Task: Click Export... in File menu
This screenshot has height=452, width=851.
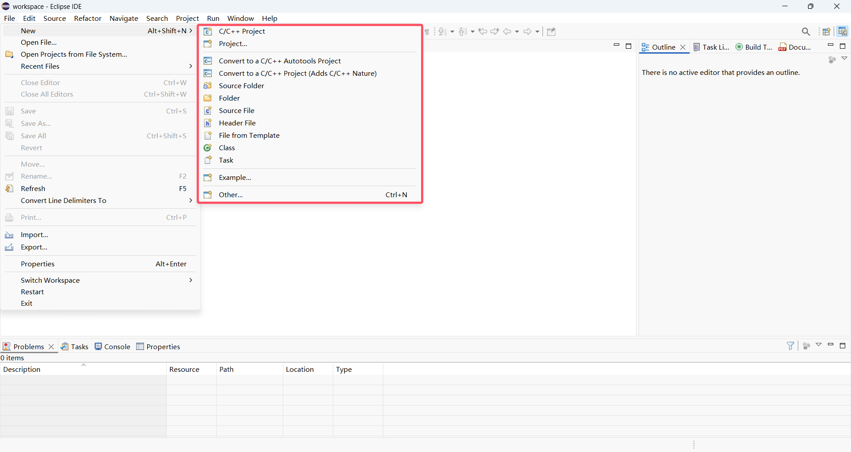Action: point(101,247)
